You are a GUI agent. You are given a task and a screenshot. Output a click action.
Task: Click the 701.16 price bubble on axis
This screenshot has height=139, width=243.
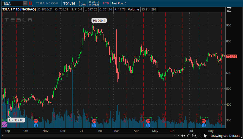coord(232,56)
